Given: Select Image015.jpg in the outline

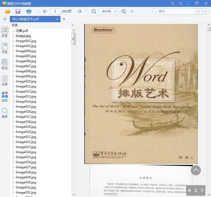Looking at the screenshot, I should tap(26, 107).
